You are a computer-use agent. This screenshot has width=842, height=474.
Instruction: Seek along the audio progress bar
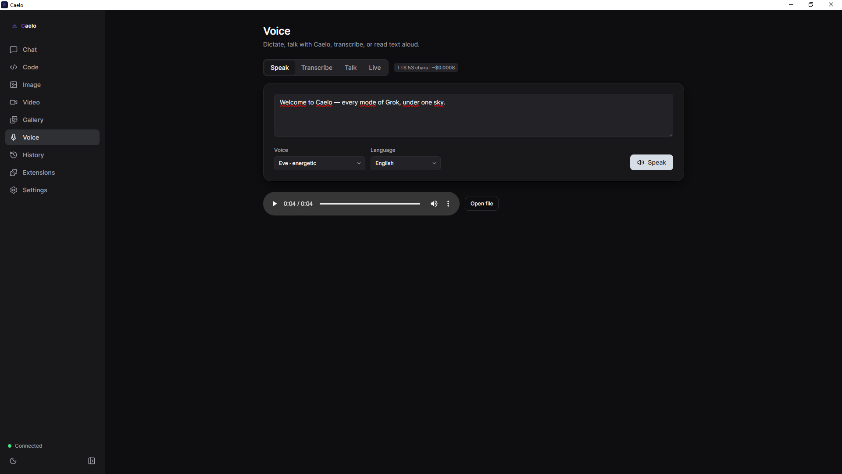[x=370, y=204]
